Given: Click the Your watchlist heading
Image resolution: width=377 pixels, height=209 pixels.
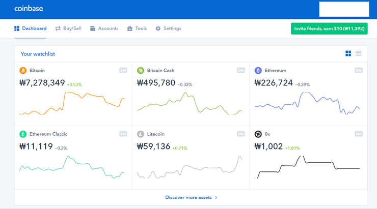Looking at the screenshot, I should pos(38,54).
